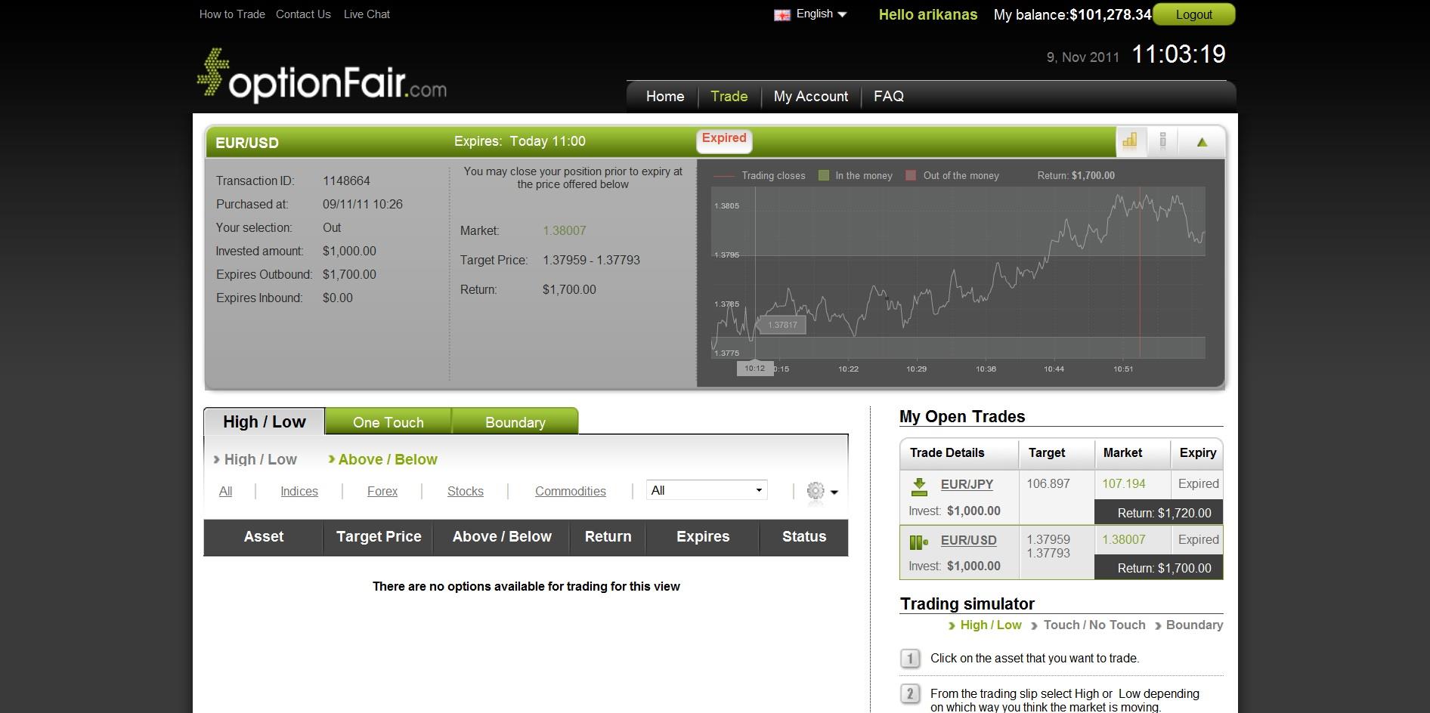Click the step 1 number icon in simulator

(x=910, y=659)
